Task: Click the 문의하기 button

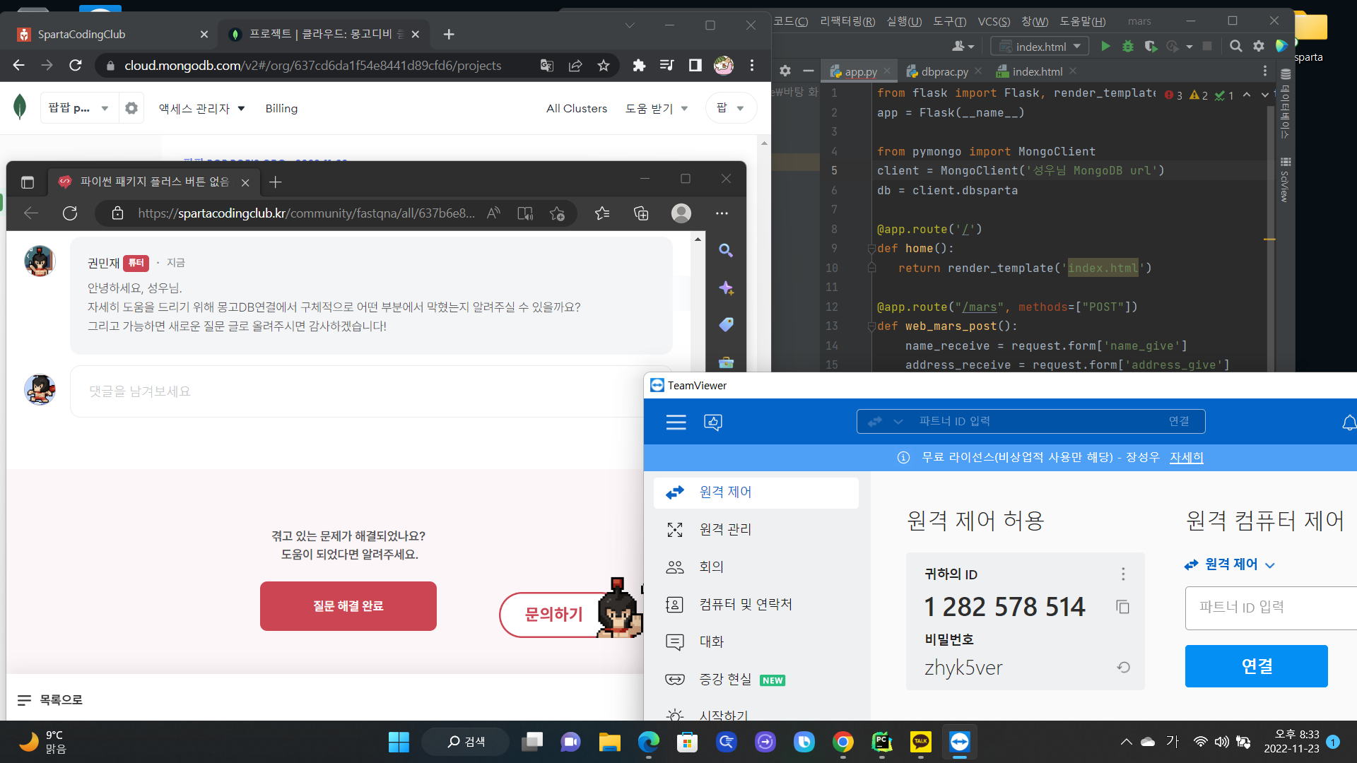Action: point(553,615)
